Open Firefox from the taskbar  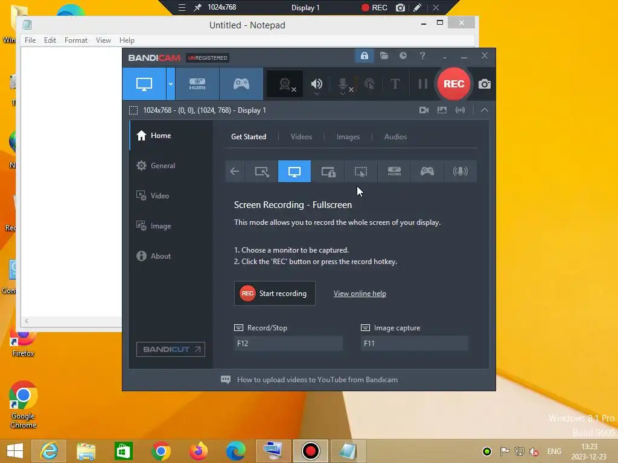click(x=198, y=451)
